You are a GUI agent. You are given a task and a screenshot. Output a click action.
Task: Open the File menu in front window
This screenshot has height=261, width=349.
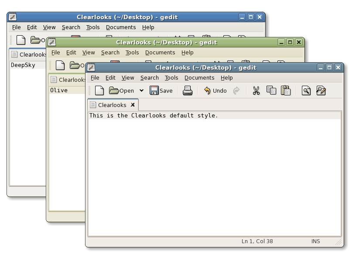coord(95,78)
